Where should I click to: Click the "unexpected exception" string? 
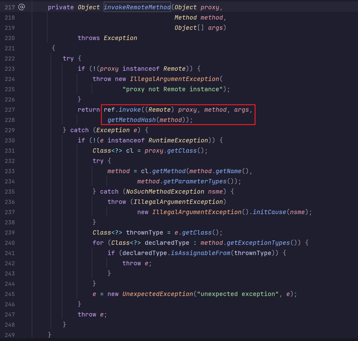click(238, 294)
